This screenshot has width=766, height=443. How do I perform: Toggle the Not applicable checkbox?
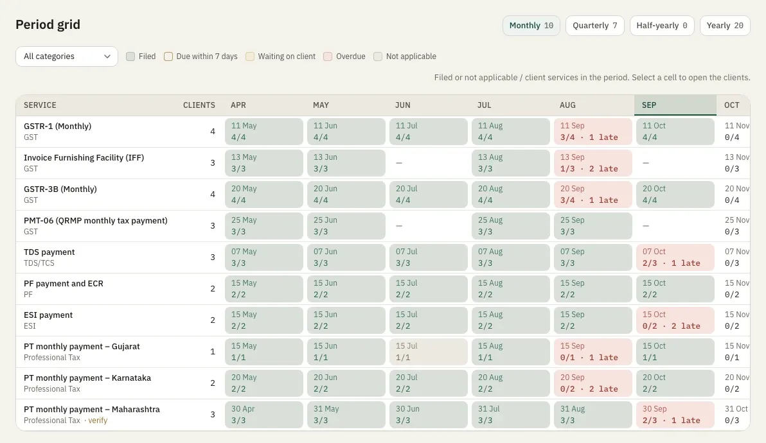pyautogui.click(x=378, y=56)
